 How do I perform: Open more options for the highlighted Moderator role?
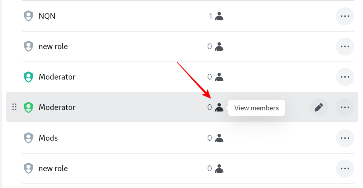pos(345,107)
